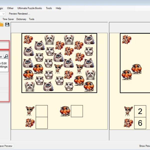Click the robin icon beside the empty answer box
Screen dimensions: 150x150
(65, 111)
